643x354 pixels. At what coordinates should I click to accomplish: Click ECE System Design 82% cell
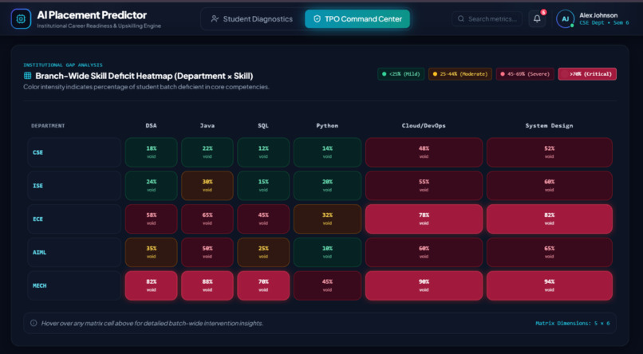(x=549, y=218)
